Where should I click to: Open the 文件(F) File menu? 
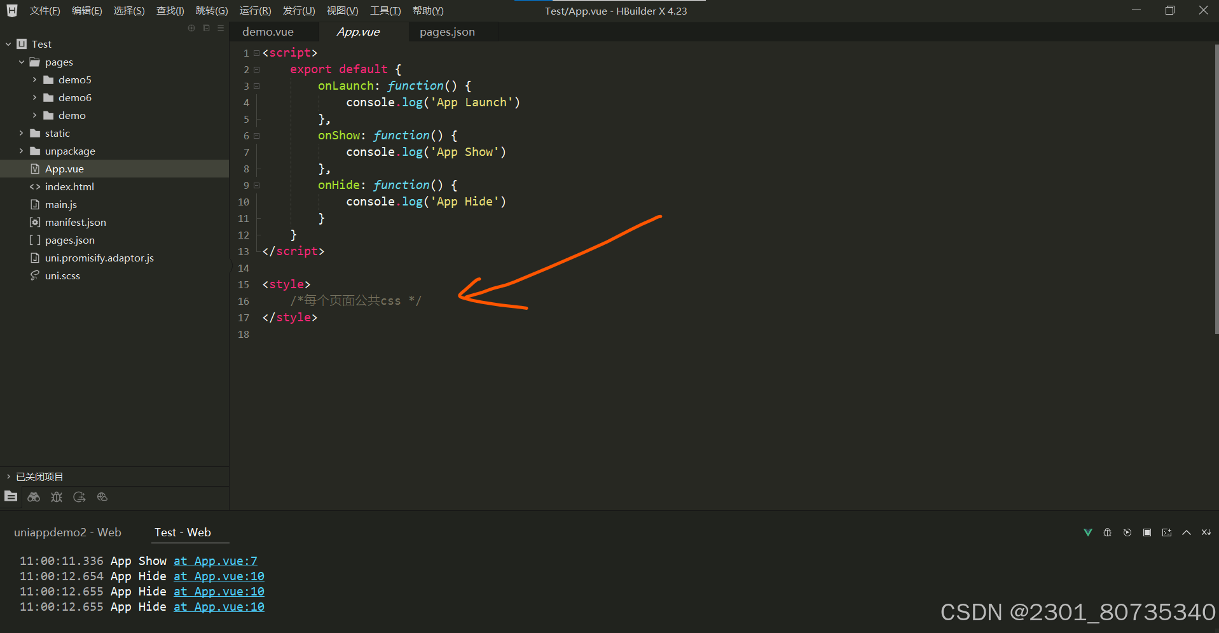[x=45, y=11]
